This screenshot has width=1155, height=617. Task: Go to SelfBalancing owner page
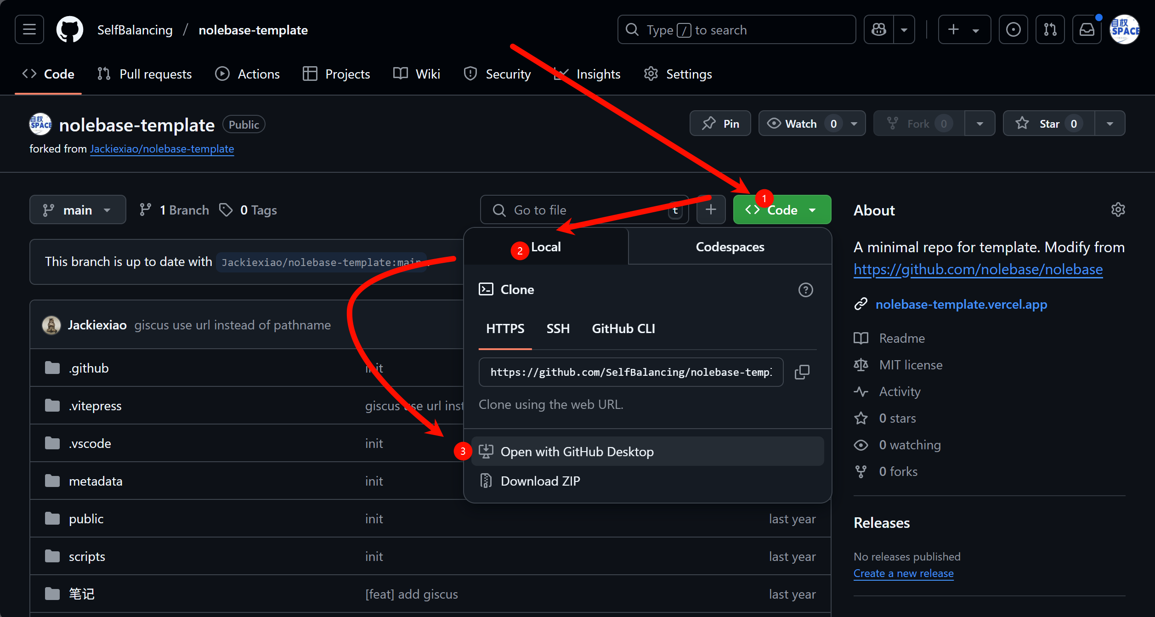click(x=135, y=30)
